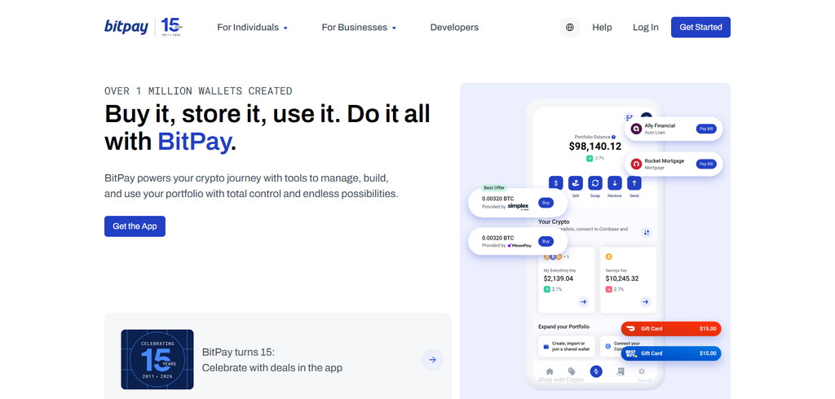This screenshot has width=835, height=399.
Task: Click the $98,140.12 portfolio balance
Action: [594, 147]
